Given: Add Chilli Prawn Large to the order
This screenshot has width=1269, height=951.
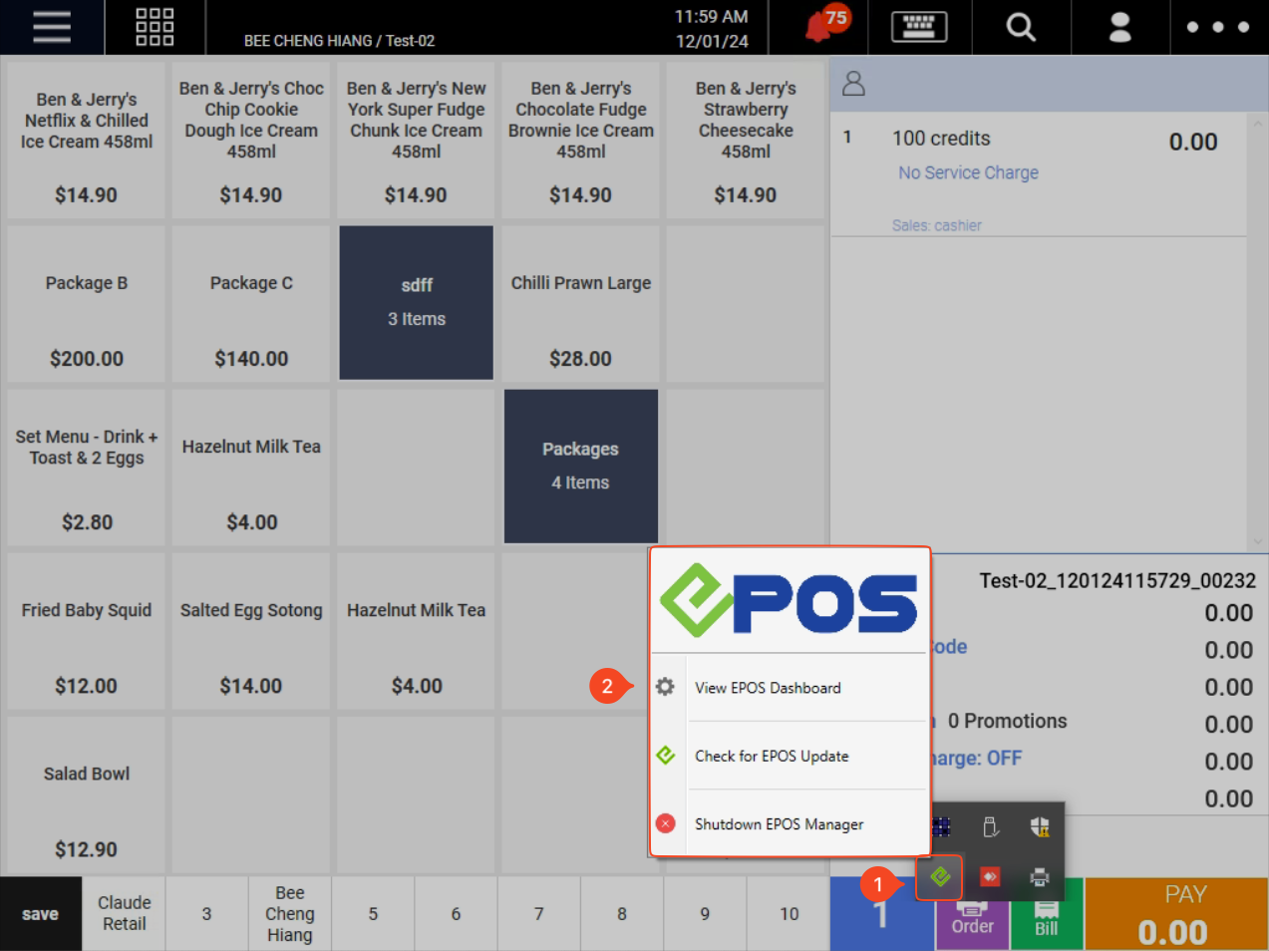Looking at the screenshot, I should [581, 303].
